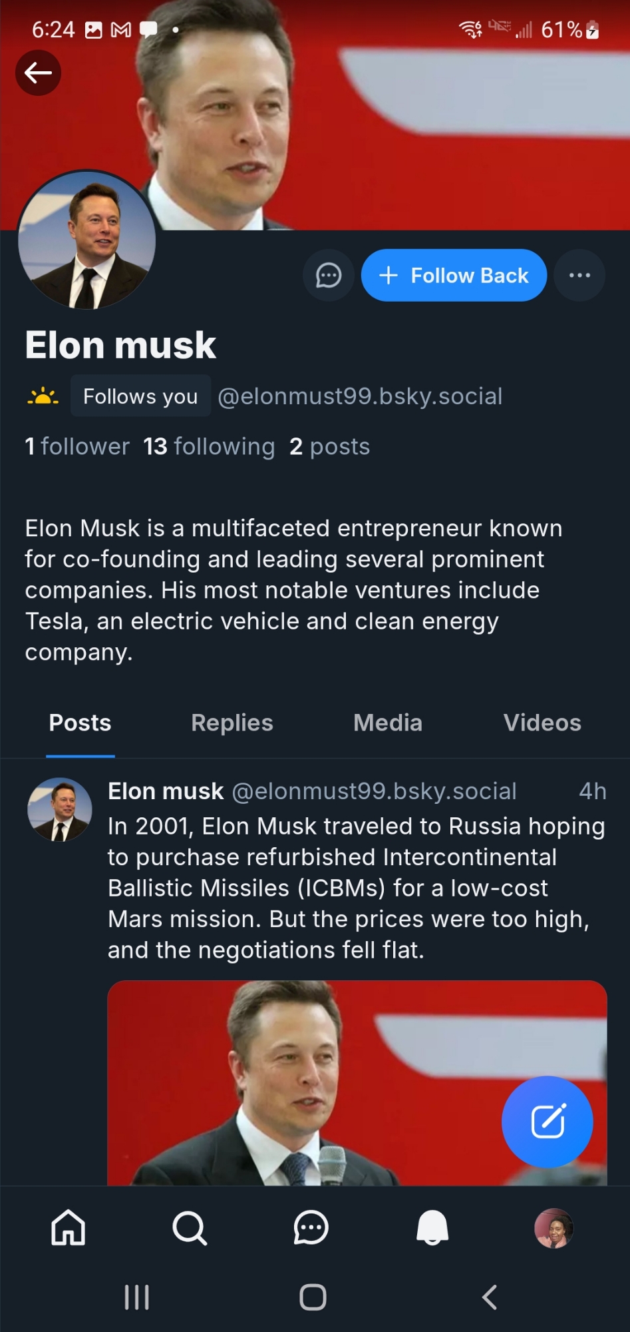The height and width of the screenshot is (1332, 630).
Task: Switch to the Replies tab
Action: (x=232, y=723)
